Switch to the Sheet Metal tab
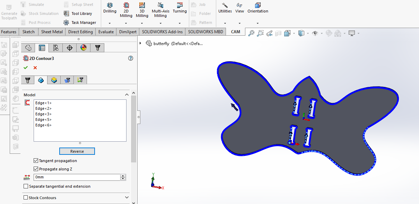This screenshot has width=419, height=204. click(52, 32)
